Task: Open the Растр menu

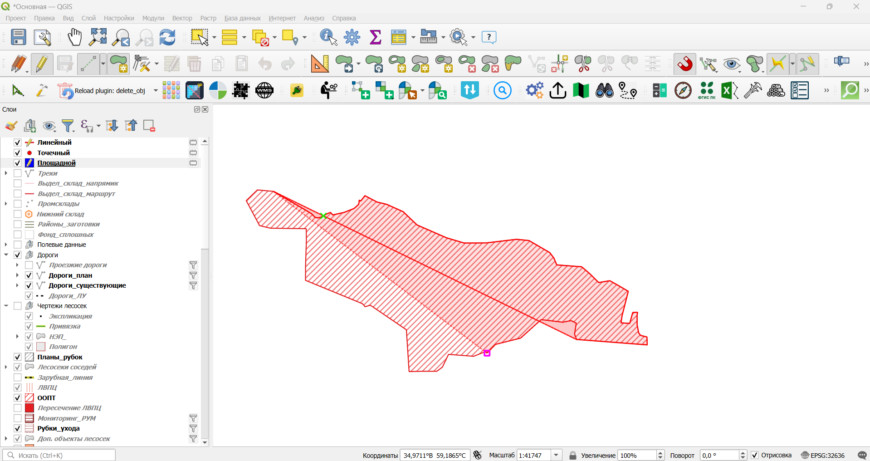Action: pyautogui.click(x=208, y=18)
